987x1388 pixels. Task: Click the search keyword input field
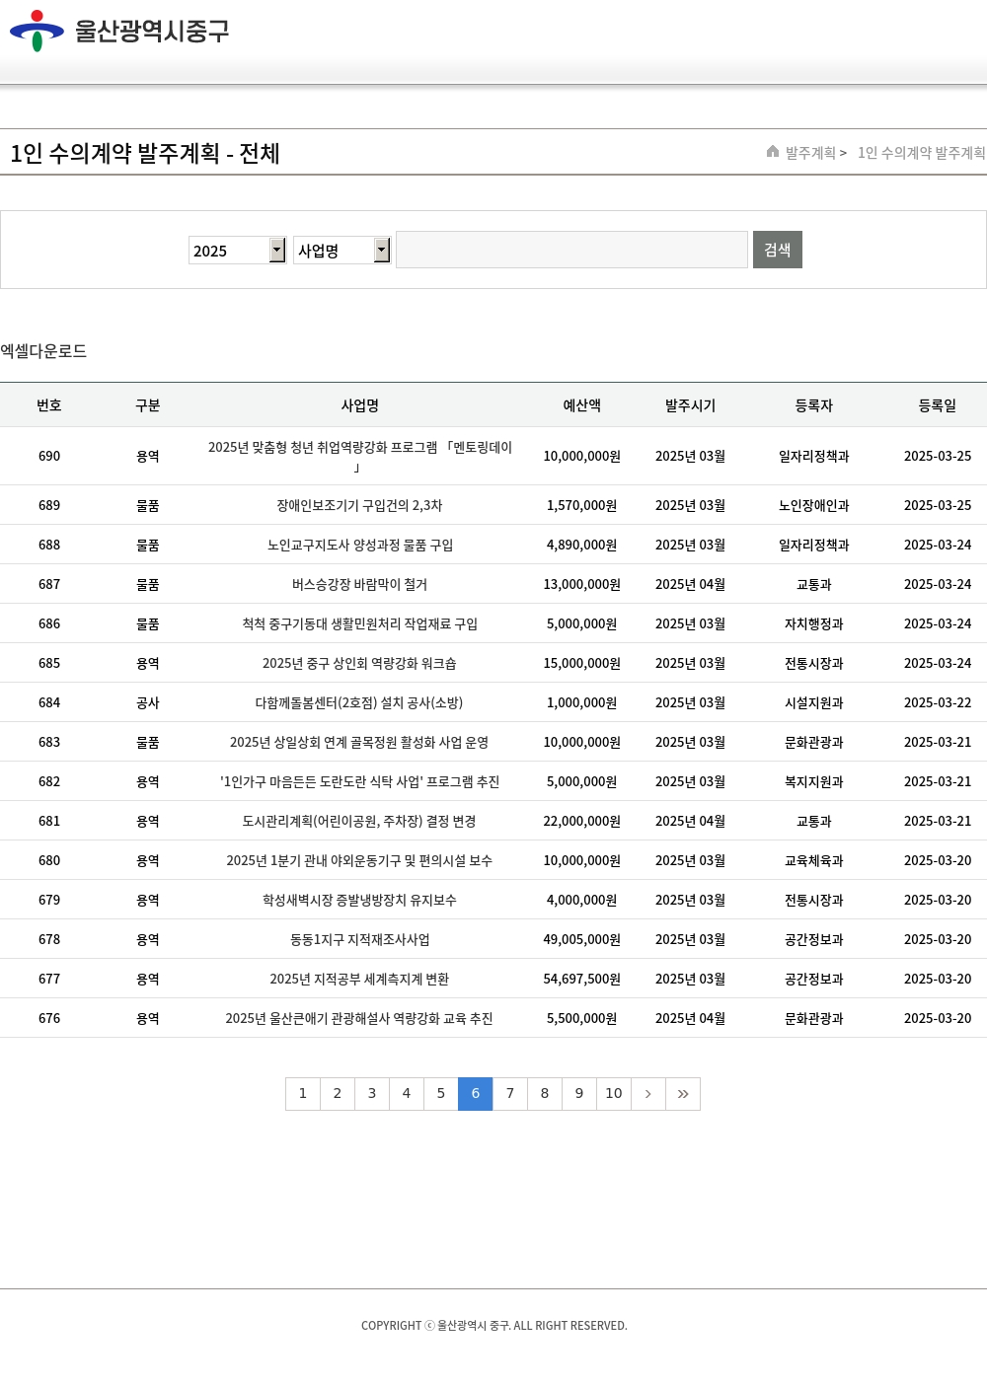point(571,250)
